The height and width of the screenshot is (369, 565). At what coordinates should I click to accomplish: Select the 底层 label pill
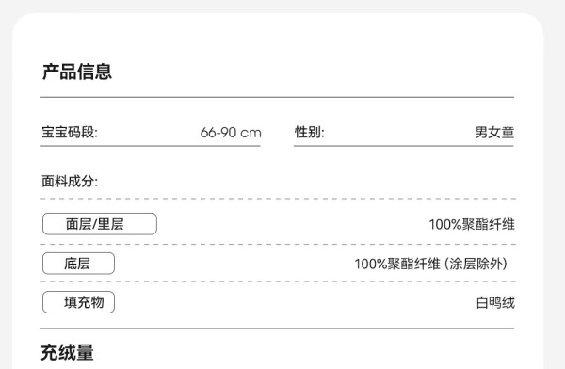(78, 264)
